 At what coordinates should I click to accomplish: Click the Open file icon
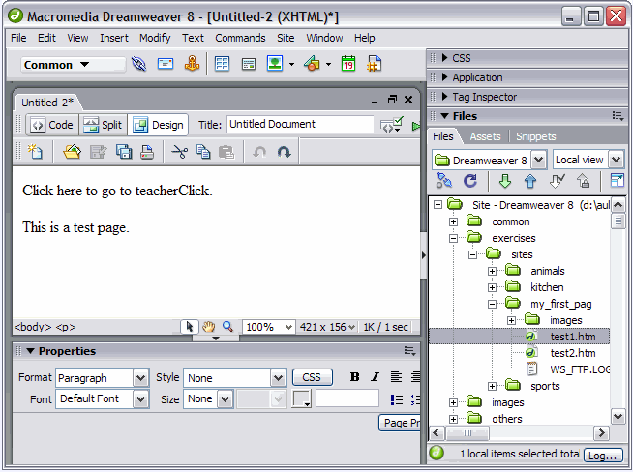72,152
